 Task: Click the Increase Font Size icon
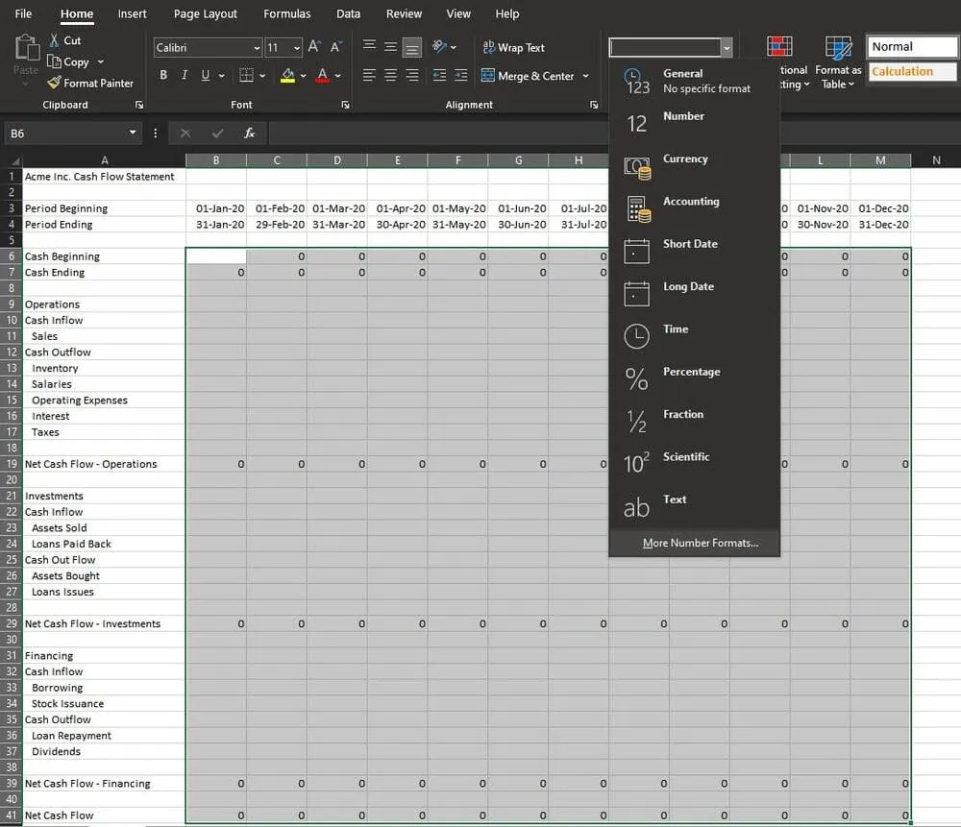pyautogui.click(x=315, y=47)
